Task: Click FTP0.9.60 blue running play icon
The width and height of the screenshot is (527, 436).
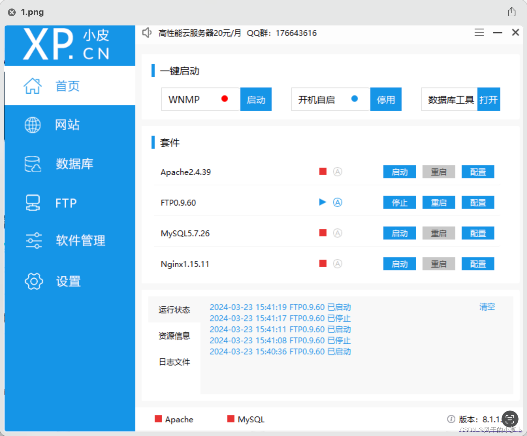Action: pos(323,202)
